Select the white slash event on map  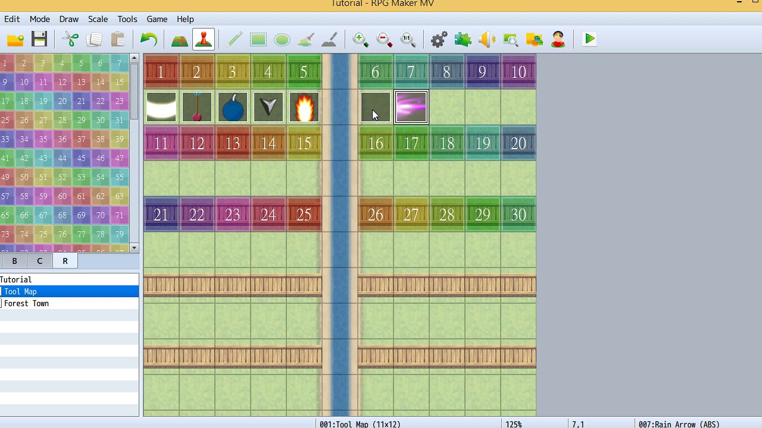click(161, 107)
